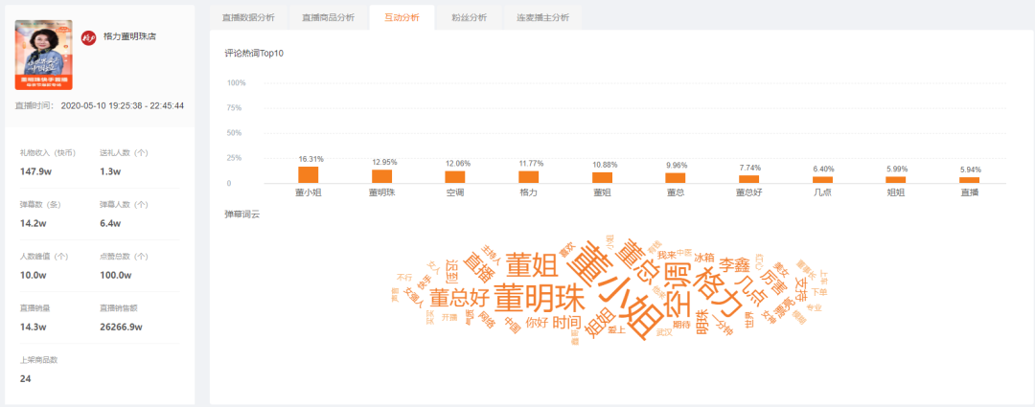Viewport: 1035px width, 407px height.
Task: Click the 格力董明珠店 shop name
Action: pos(129,36)
